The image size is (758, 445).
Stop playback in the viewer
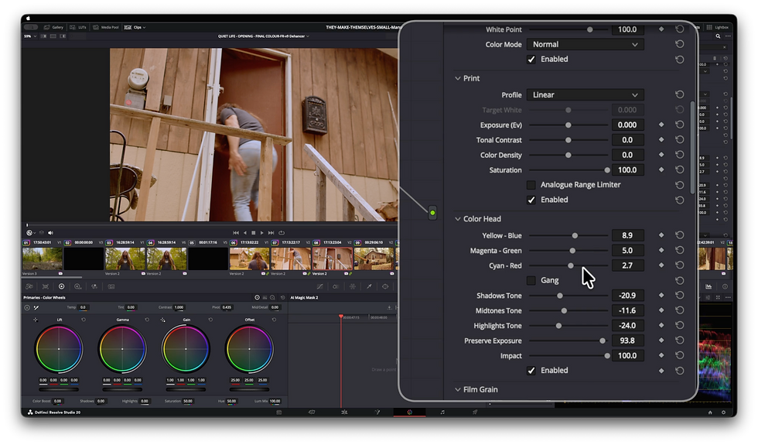(254, 233)
